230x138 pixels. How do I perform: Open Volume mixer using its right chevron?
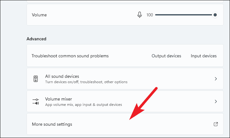(x=216, y=101)
